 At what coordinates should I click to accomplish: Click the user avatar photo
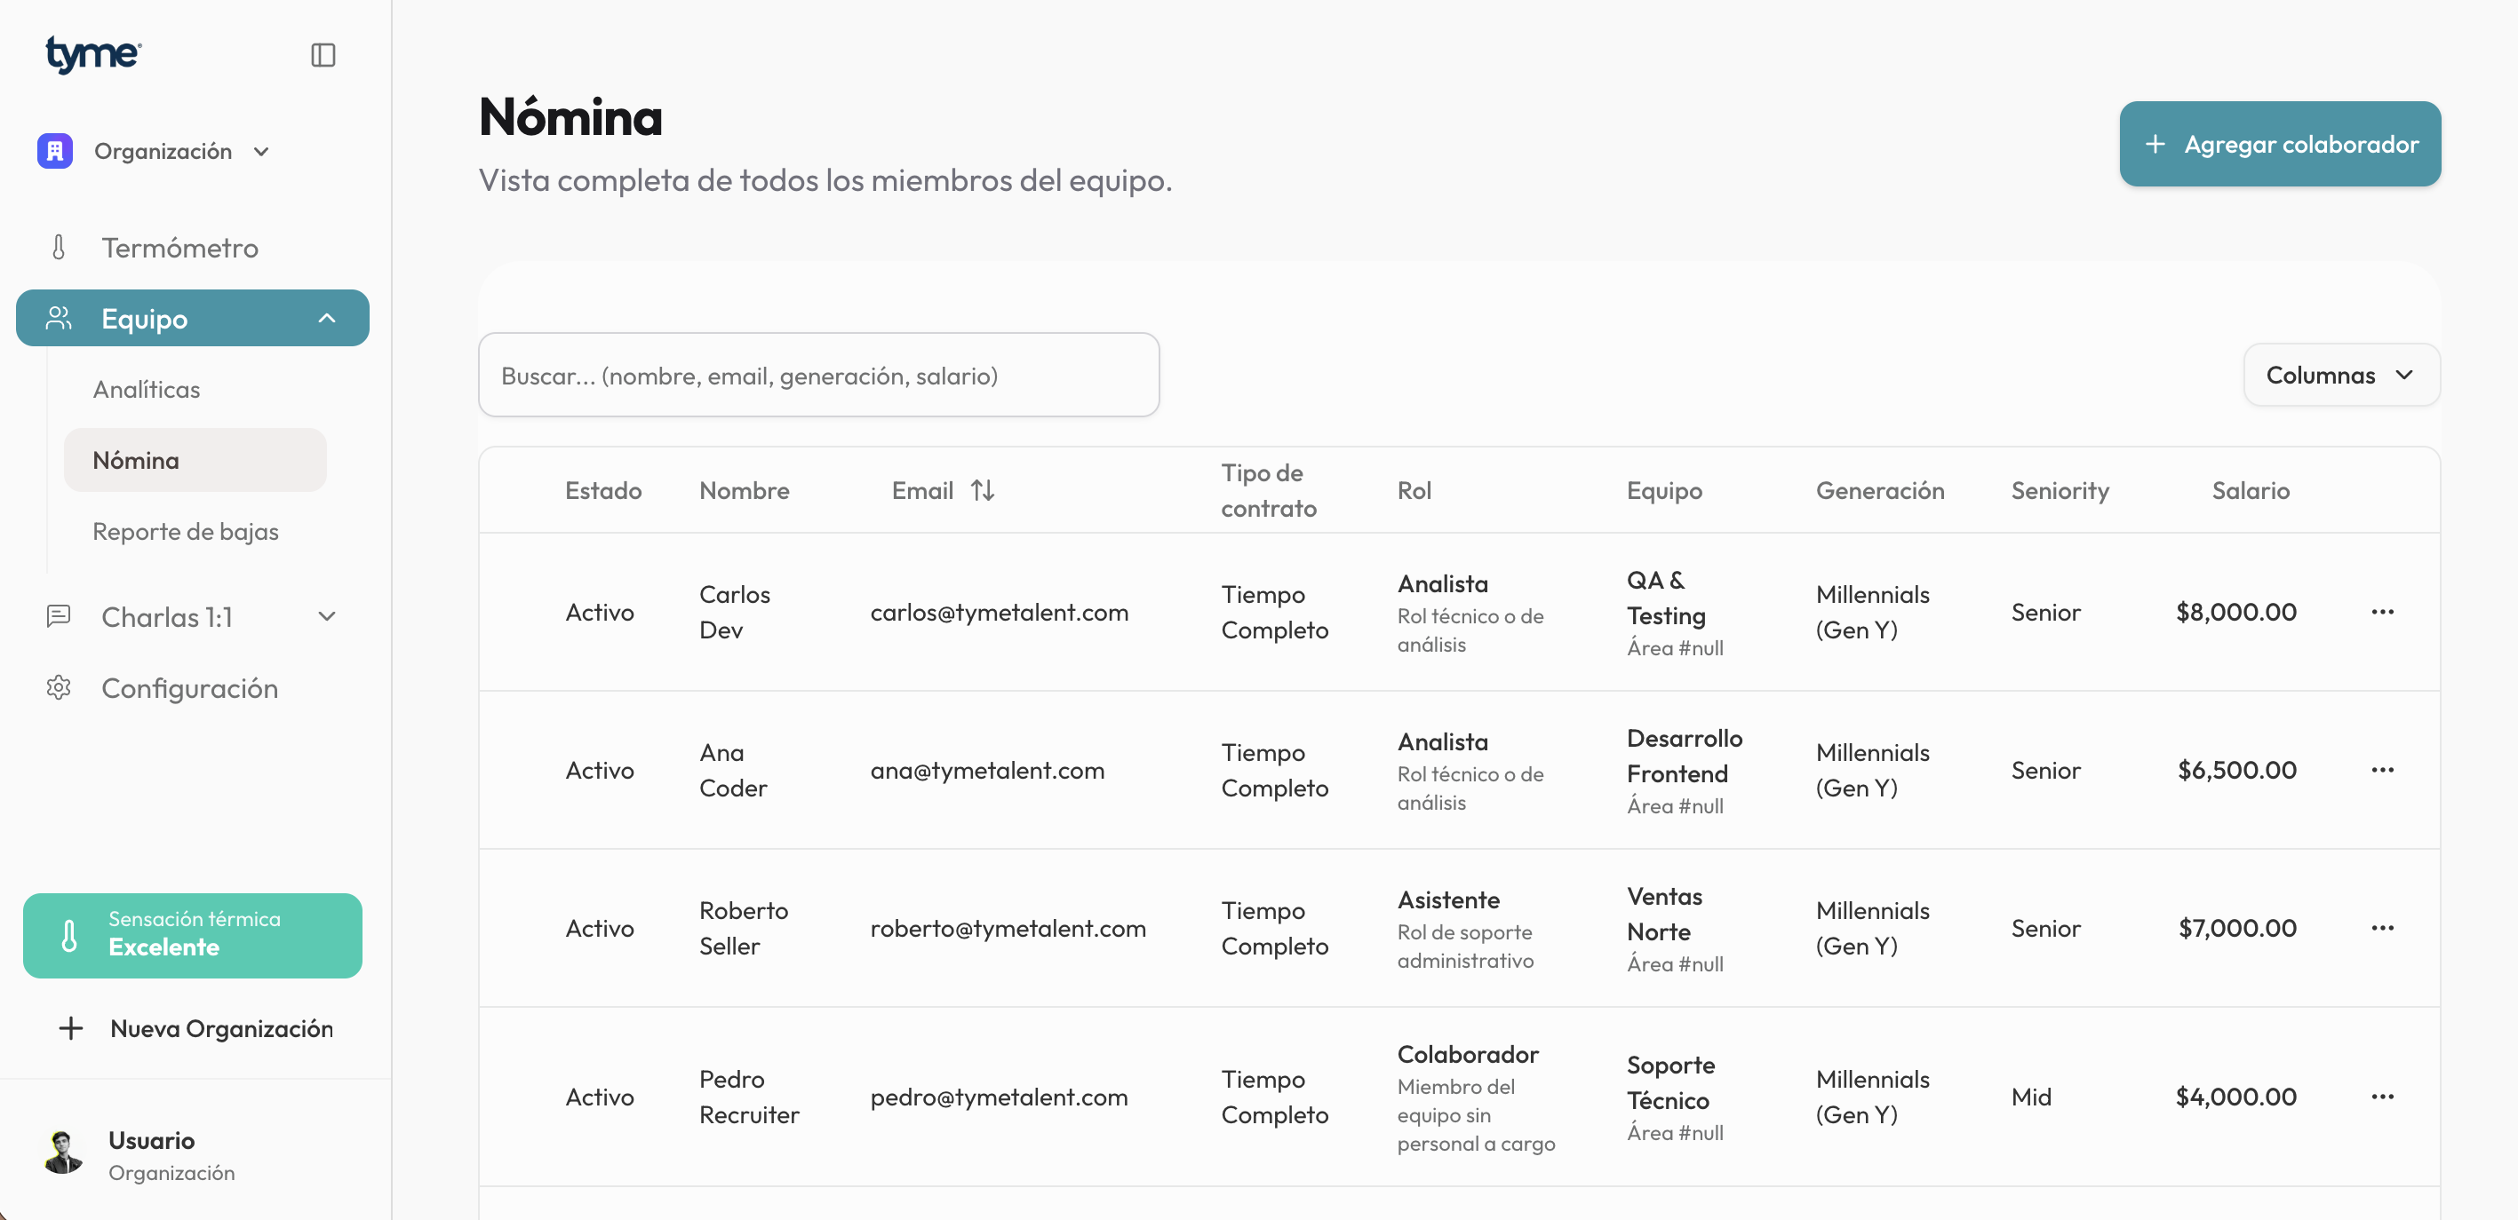[x=64, y=1153]
